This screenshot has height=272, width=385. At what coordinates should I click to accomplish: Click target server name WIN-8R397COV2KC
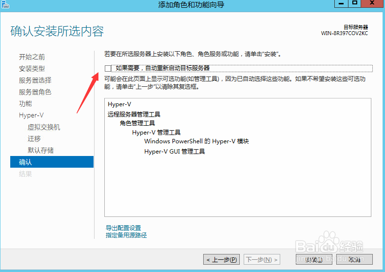[x=344, y=33]
